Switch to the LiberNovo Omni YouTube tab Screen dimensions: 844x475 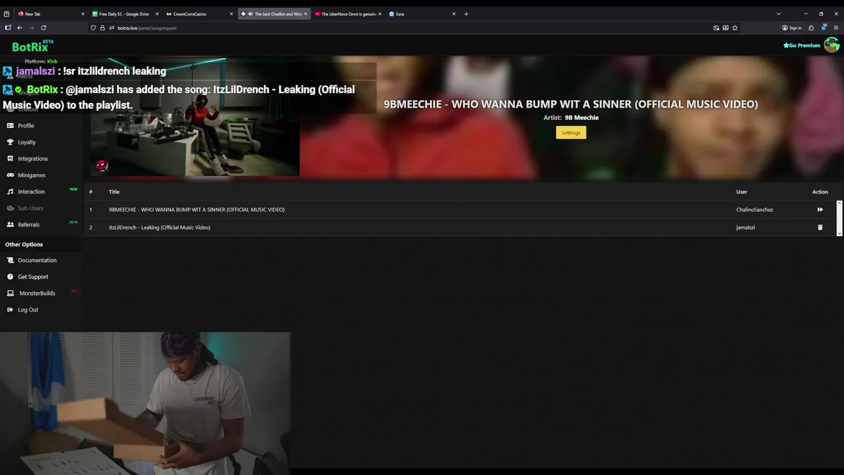(348, 14)
